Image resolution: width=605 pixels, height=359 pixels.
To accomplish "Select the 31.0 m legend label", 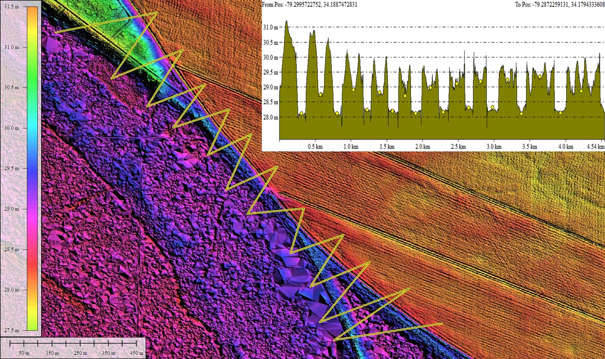I will [11, 47].
